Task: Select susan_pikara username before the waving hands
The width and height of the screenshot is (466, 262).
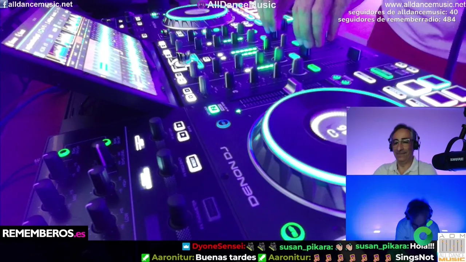Action: click(306, 247)
